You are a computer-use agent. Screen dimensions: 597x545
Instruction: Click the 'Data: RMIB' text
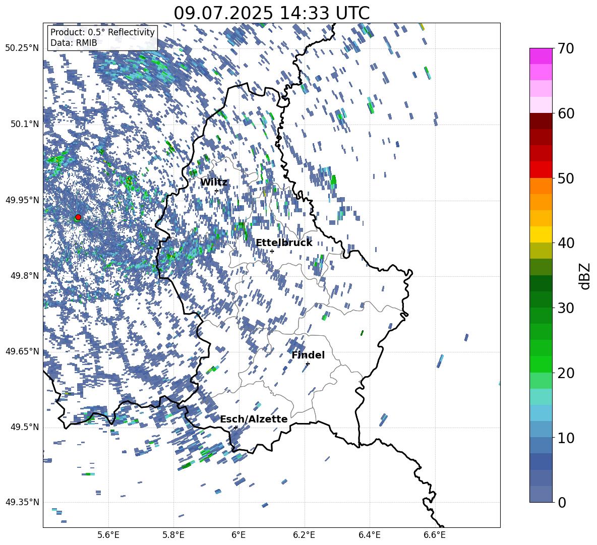pyautogui.click(x=74, y=43)
